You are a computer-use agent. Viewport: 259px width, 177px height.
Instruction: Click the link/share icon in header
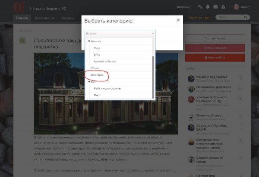tap(199, 7)
